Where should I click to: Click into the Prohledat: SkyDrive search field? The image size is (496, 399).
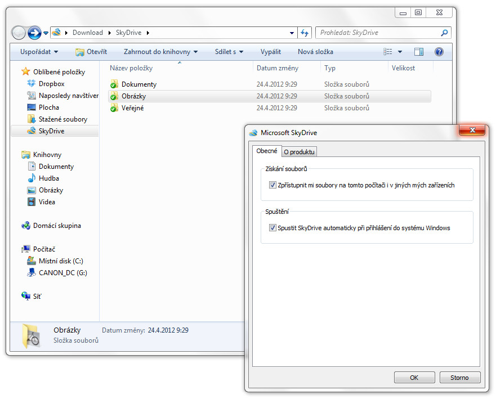point(378,33)
